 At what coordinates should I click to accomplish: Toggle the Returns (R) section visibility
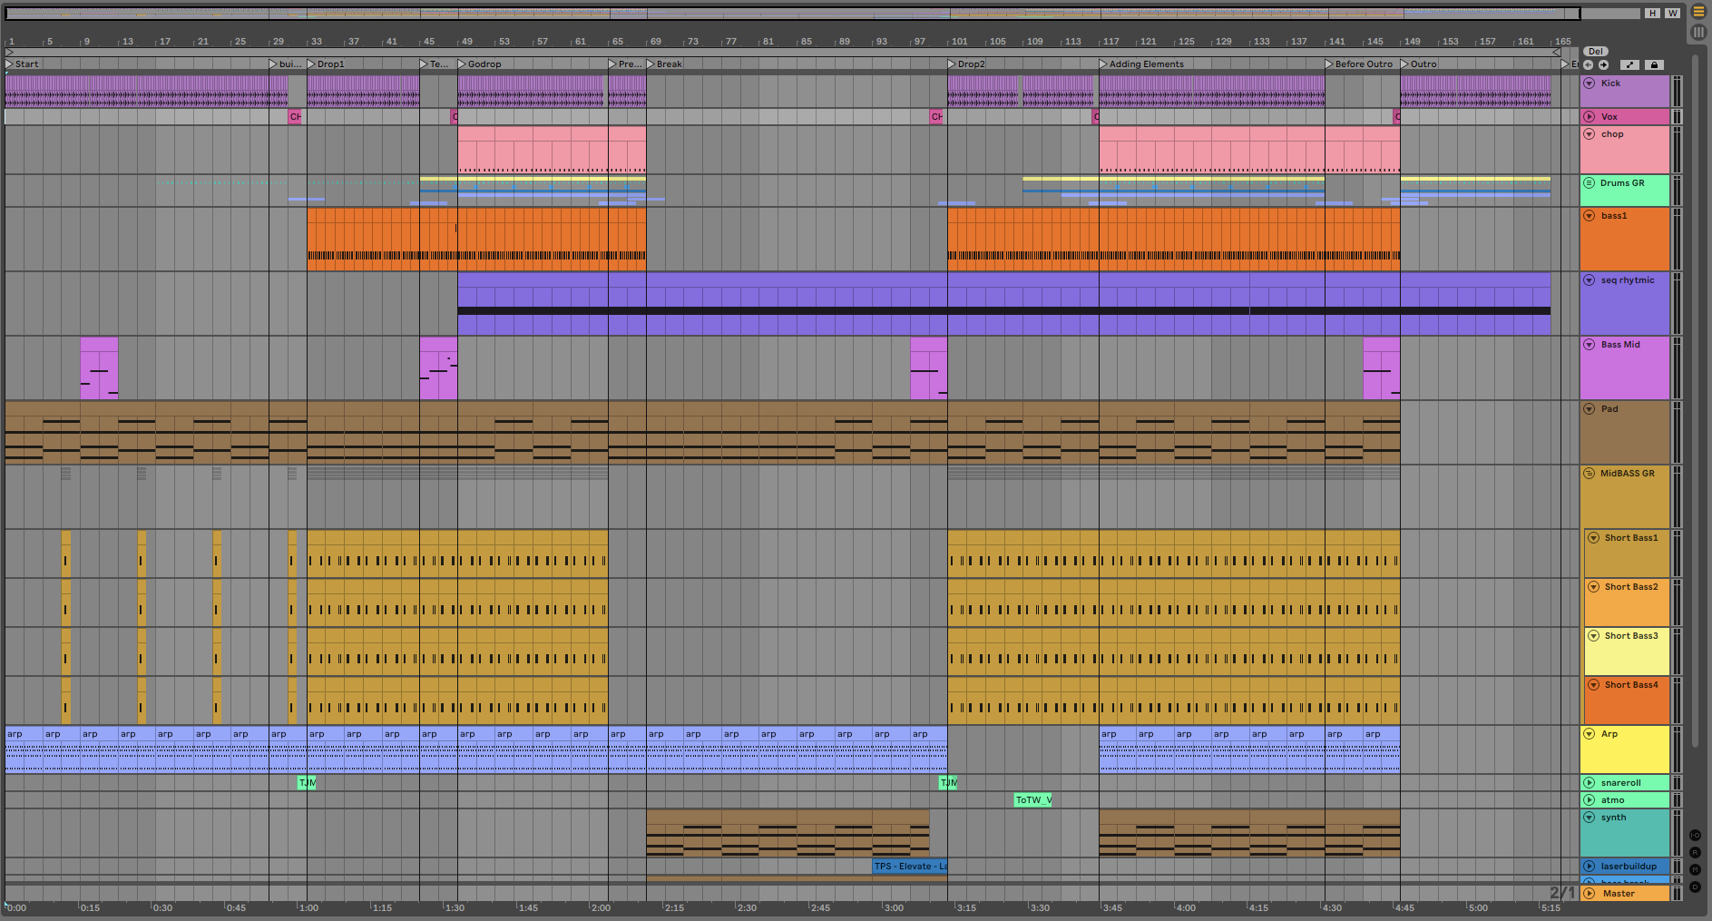[x=1695, y=852]
